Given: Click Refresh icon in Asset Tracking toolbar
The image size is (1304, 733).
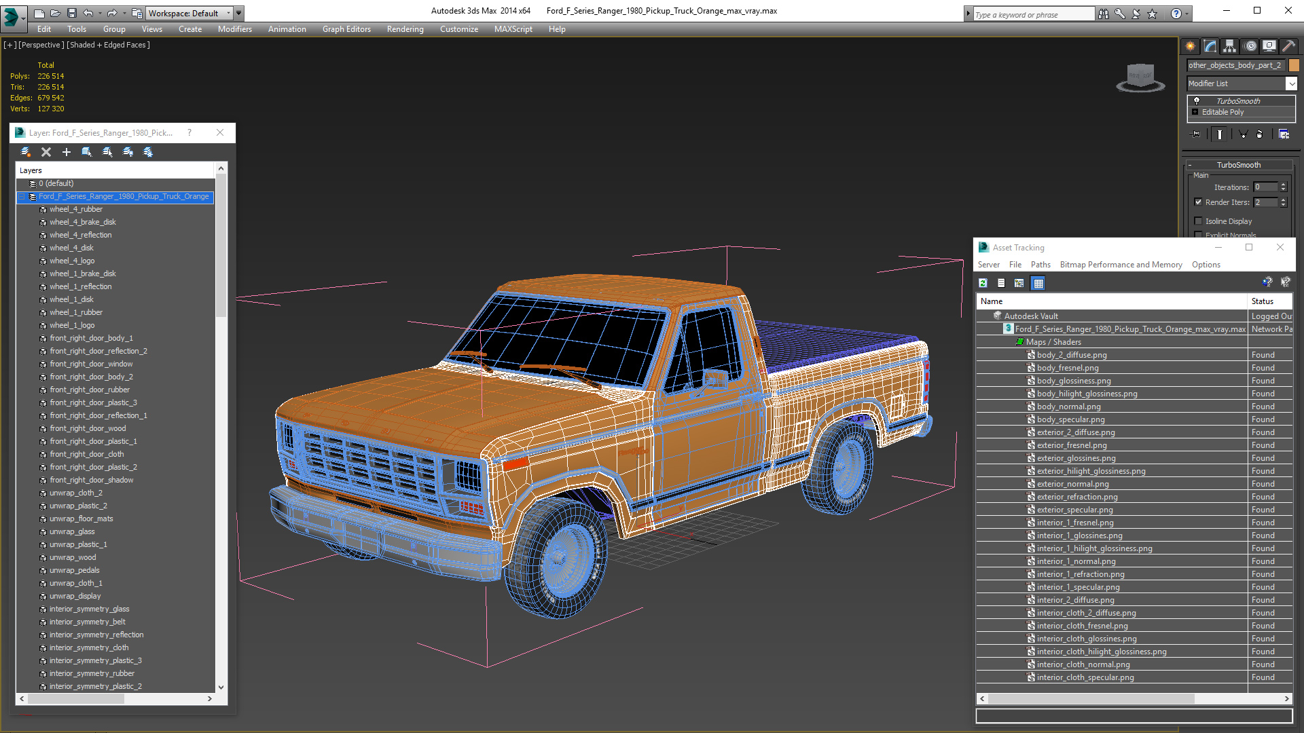Looking at the screenshot, I should point(983,283).
